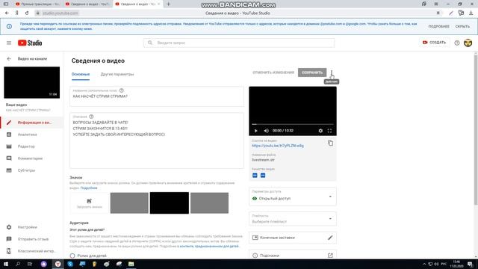This screenshot has width=478, height=269.
Task: Open the access settings dropdown 'Открытый доступ'
Action: 293,196
